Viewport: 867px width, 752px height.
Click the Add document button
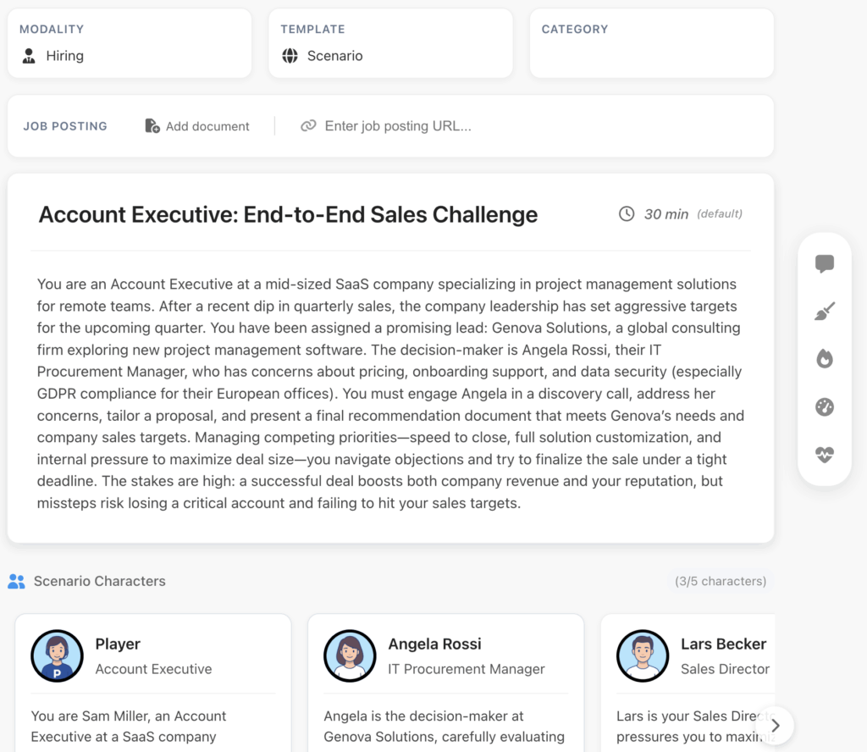[x=197, y=126]
